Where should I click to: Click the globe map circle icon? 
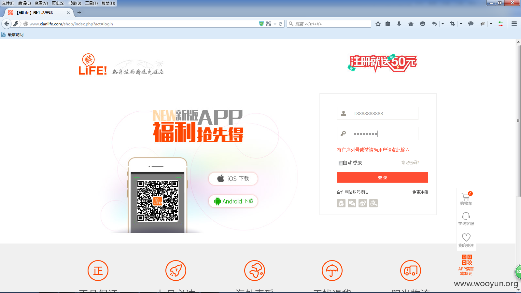click(x=255, y=271)
